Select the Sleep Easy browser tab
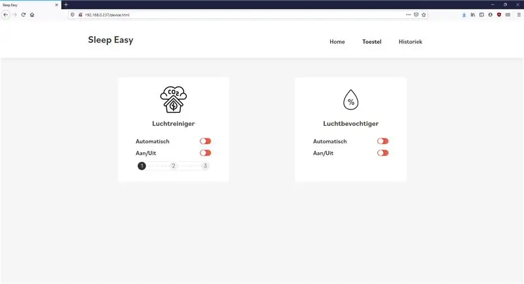Viewport: 524px width, 284px height. click(30, 5)
